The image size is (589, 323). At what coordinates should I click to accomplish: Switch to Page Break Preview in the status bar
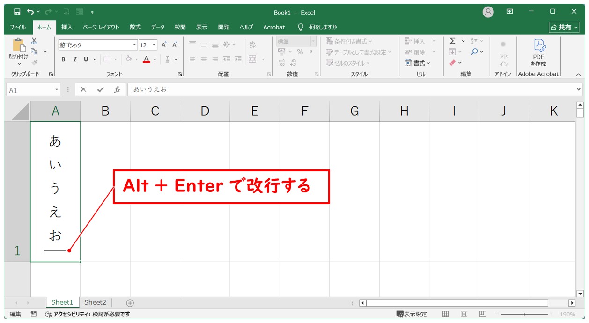click(x=483, y=314)
